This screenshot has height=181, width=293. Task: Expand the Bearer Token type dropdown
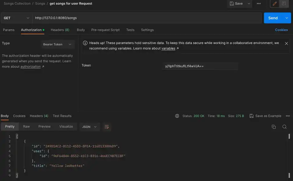pyautogui.click(x=57, y=44)
